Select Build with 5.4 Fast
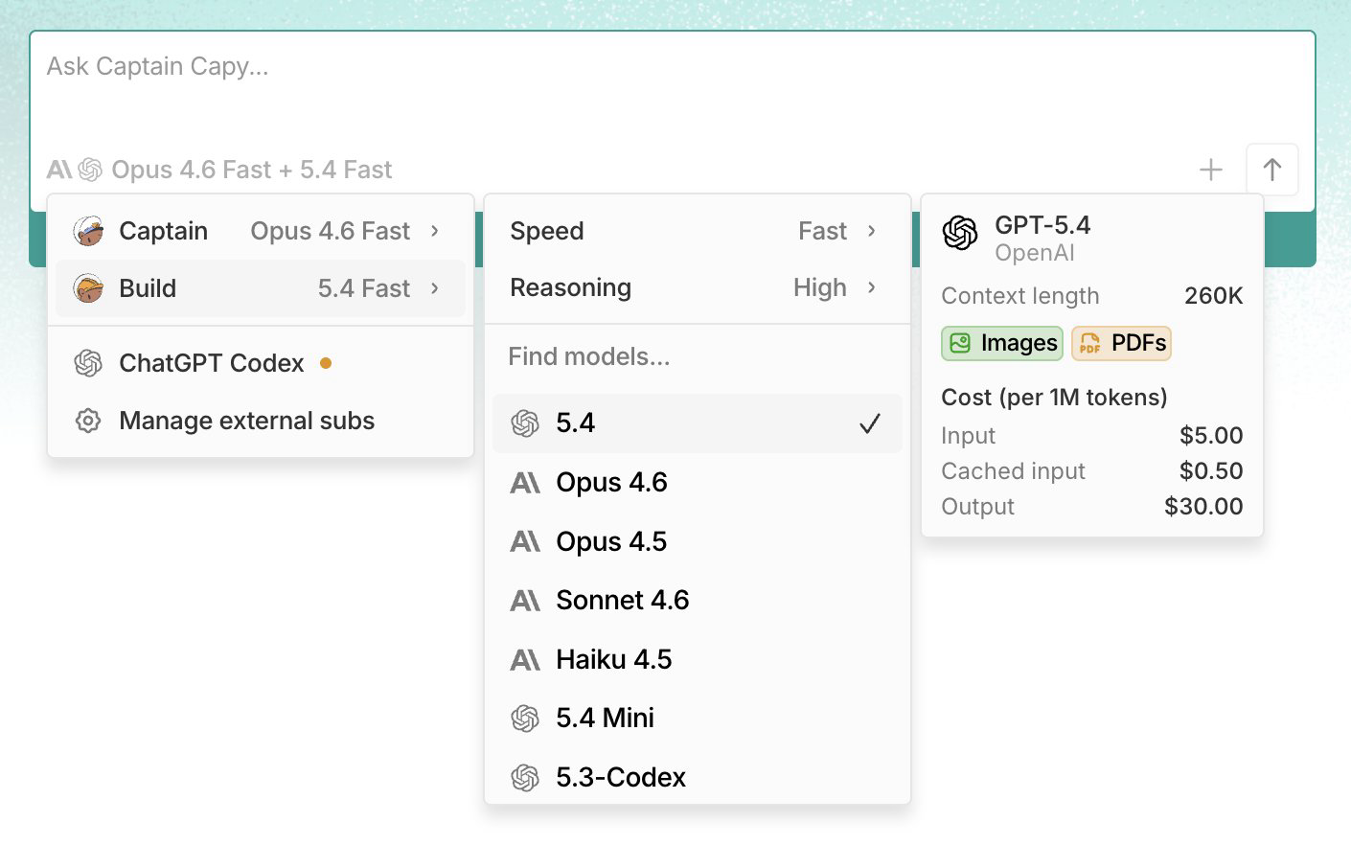This screenshot has height=845, width=1351. tap(259, 287)
